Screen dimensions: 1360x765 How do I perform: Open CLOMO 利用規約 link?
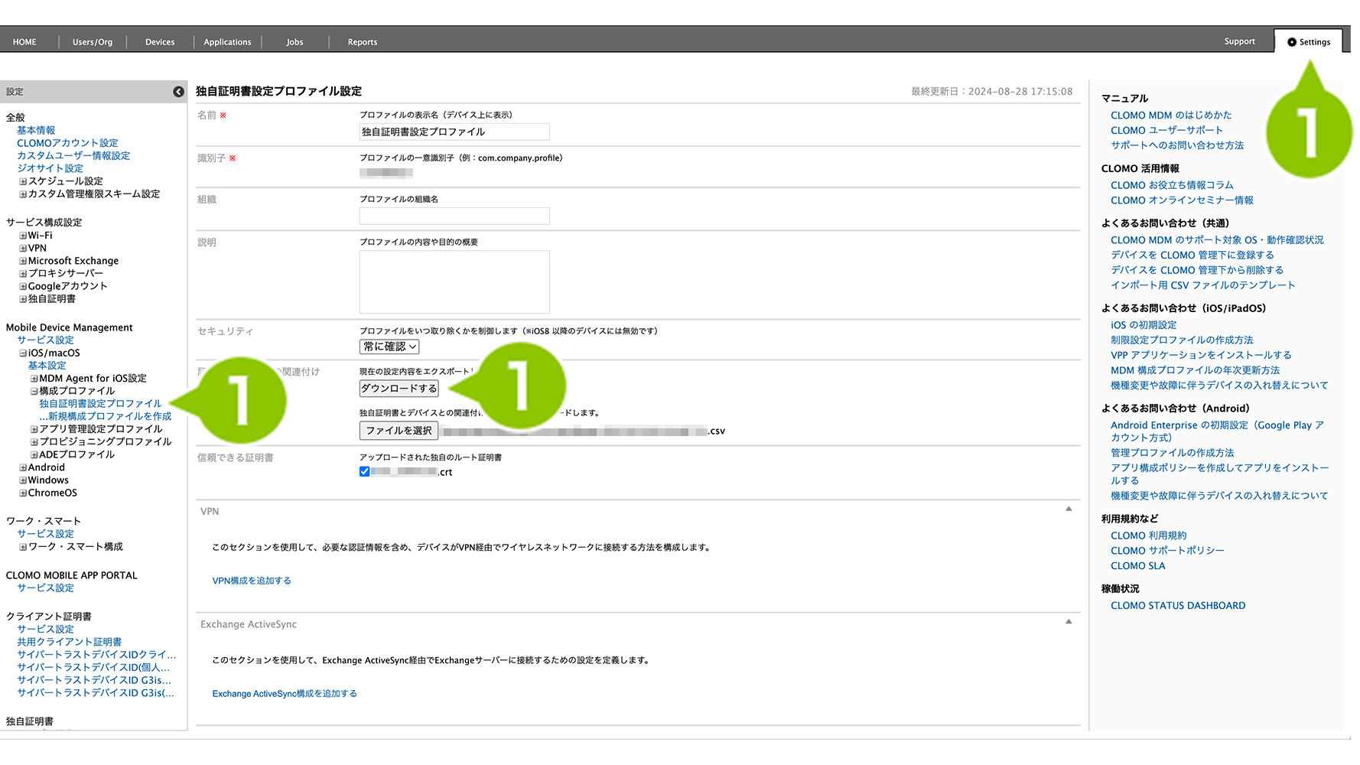click(1149, 535)
